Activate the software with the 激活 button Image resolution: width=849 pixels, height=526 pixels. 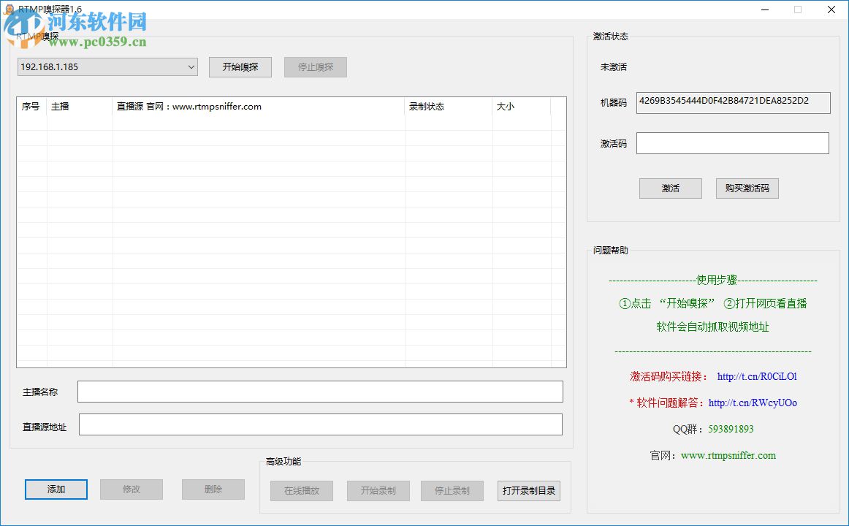(x=669, y=188)
